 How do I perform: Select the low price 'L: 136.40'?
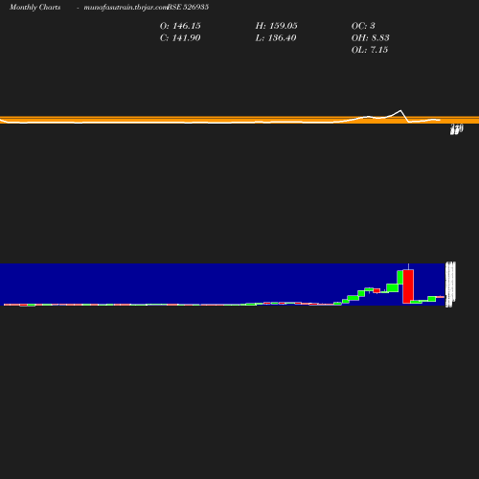(x=276, y=38)
